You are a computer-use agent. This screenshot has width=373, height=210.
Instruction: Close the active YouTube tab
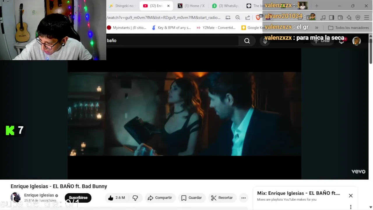coord(168,6)
